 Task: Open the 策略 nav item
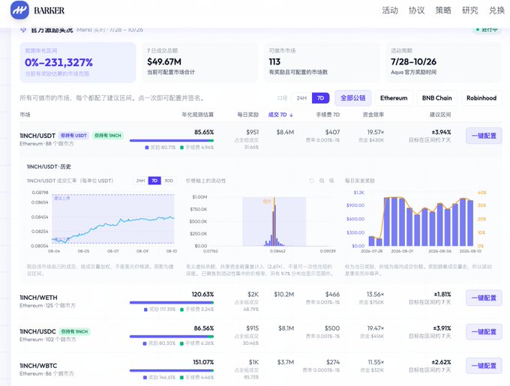pyautogui.click(x=443, y=10)
